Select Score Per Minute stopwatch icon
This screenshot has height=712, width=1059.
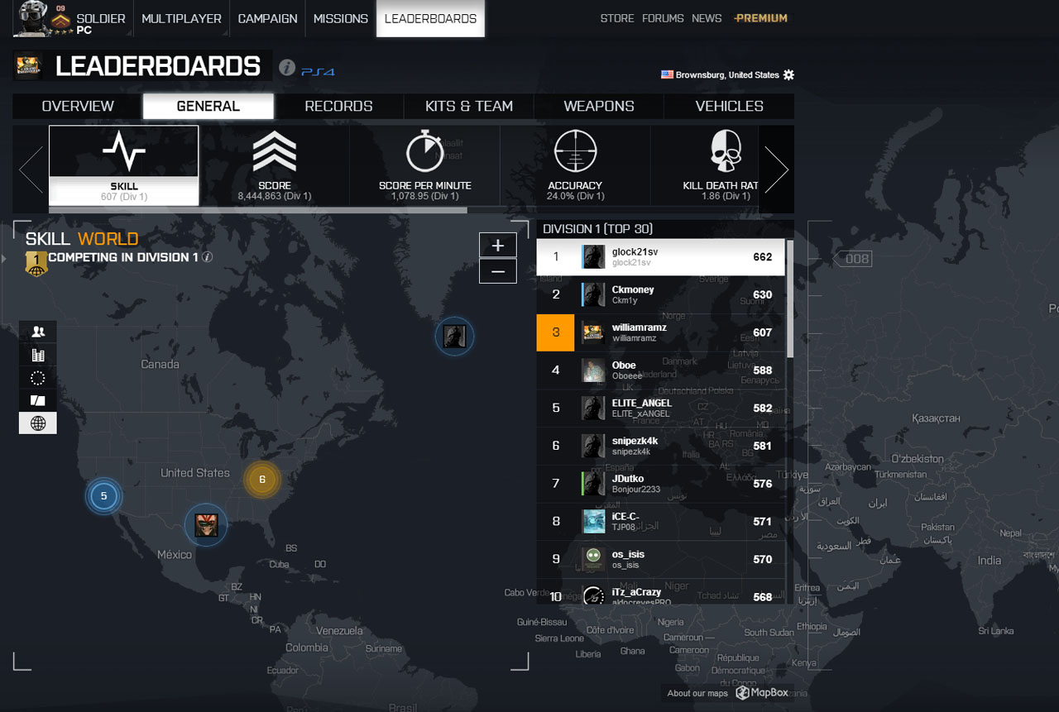pyautogui.click(x=424, y=151)
